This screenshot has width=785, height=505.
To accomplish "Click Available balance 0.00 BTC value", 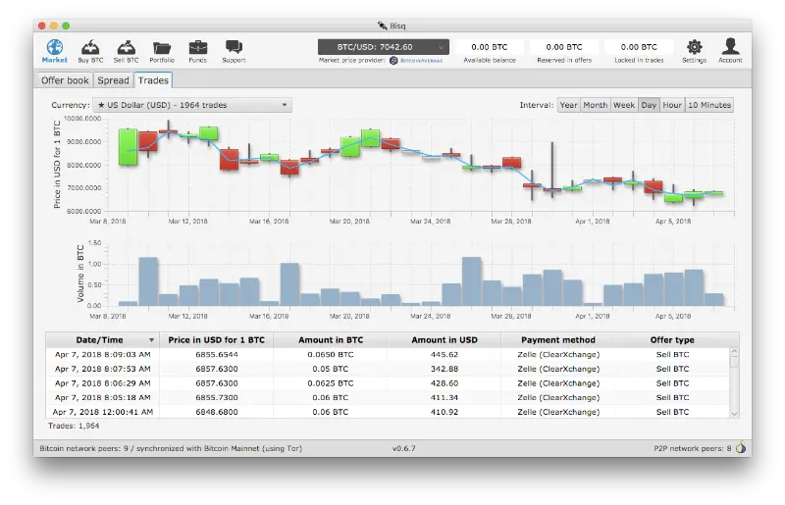I will click(489, 47).
